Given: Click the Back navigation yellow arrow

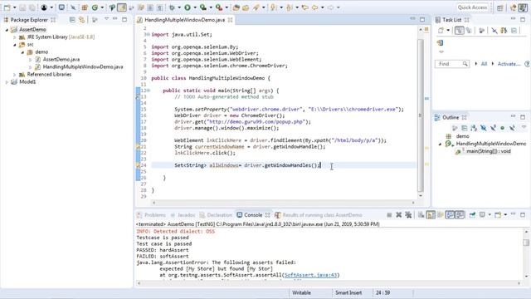Looking at the screenshot, I should (x=315, y=7).
